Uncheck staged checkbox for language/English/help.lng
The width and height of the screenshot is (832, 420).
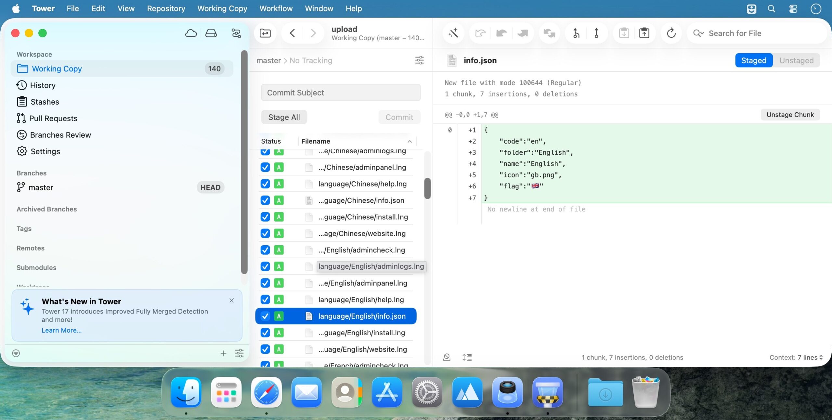click(x=265, y=299)
